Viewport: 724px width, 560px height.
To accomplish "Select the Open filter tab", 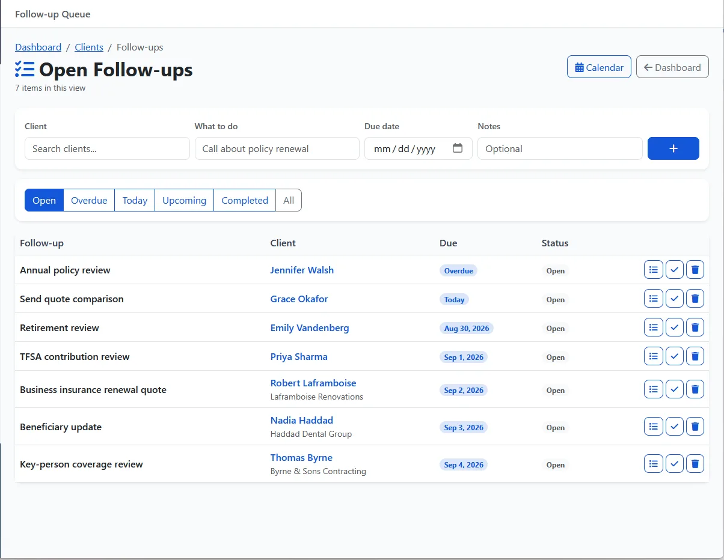I will [x=44, y=200].
